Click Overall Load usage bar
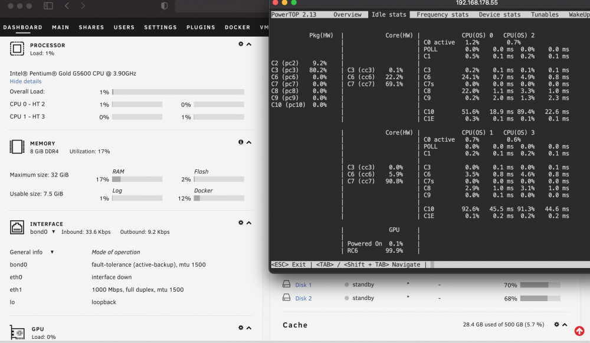Viewport: 590px width, 343px height. [178, 92]
